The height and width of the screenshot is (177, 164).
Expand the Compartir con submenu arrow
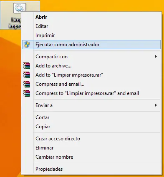(x=156, y=57)
